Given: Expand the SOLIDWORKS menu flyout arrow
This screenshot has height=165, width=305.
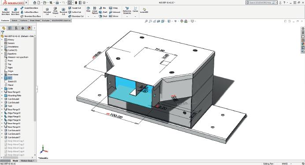Looking at the screenshot, I should (x=26, y=3).
